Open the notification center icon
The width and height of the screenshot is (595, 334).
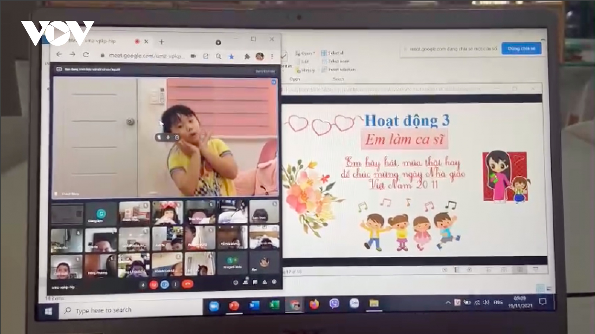click(x=543, y=302)
